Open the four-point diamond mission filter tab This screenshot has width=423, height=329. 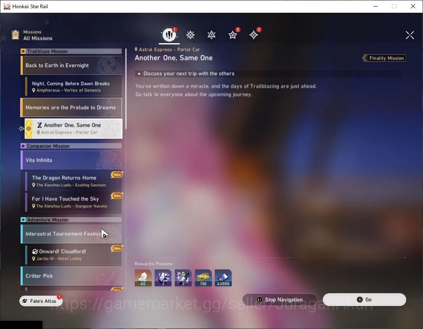click(x=254, y=35)
